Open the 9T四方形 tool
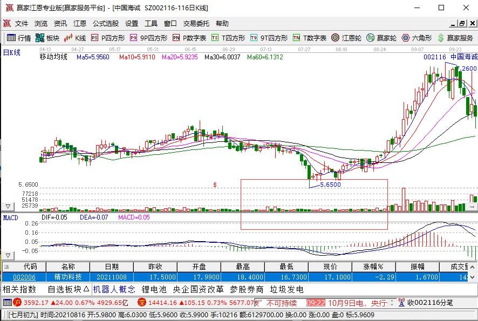The image size is (478, 321). pyautogui.click(x=269, y=38)
